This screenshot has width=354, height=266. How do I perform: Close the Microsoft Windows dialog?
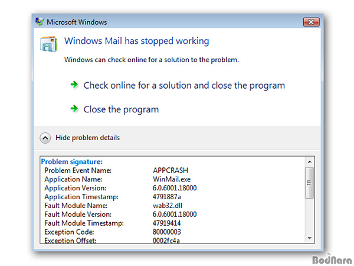point(311,22)
